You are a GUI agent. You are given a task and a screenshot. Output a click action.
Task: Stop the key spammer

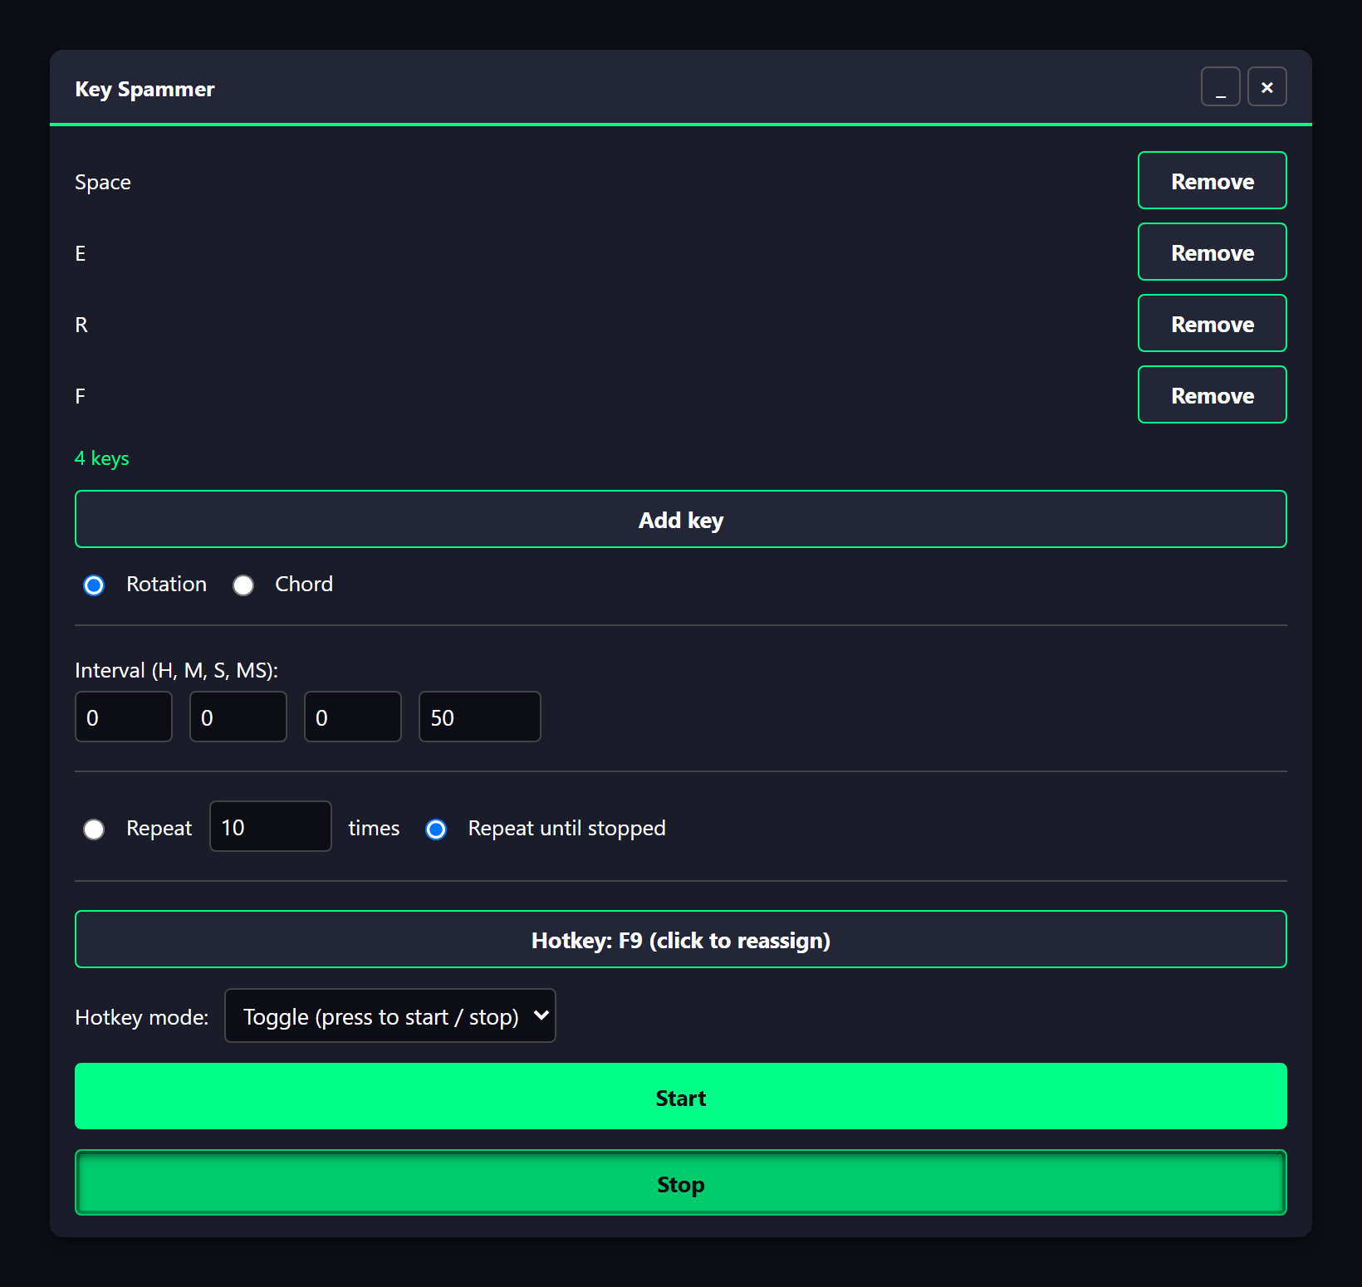click(x=681, y=1182)
